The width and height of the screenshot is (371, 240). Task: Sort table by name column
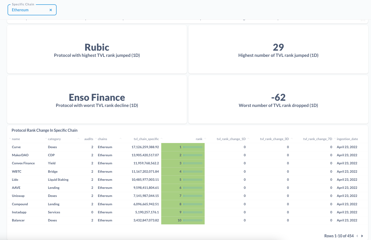point(16,139)
